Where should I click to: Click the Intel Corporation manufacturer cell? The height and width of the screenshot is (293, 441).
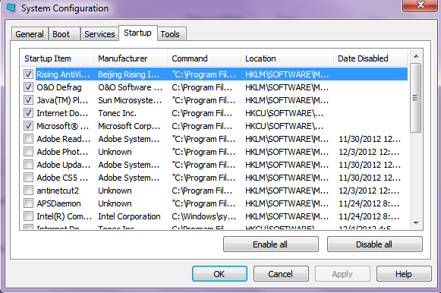pos(129,216)
